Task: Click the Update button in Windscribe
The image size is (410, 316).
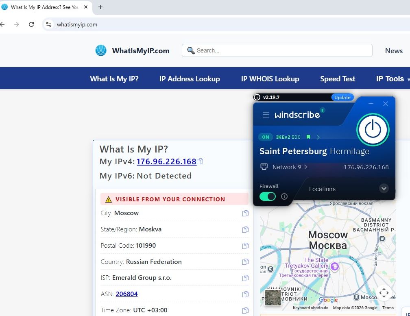Action: (342, 98)
